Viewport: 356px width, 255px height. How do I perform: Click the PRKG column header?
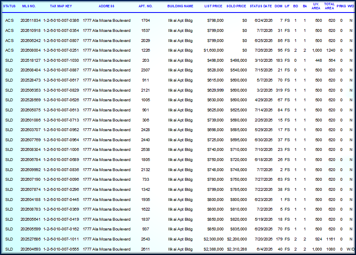[341, 6]
